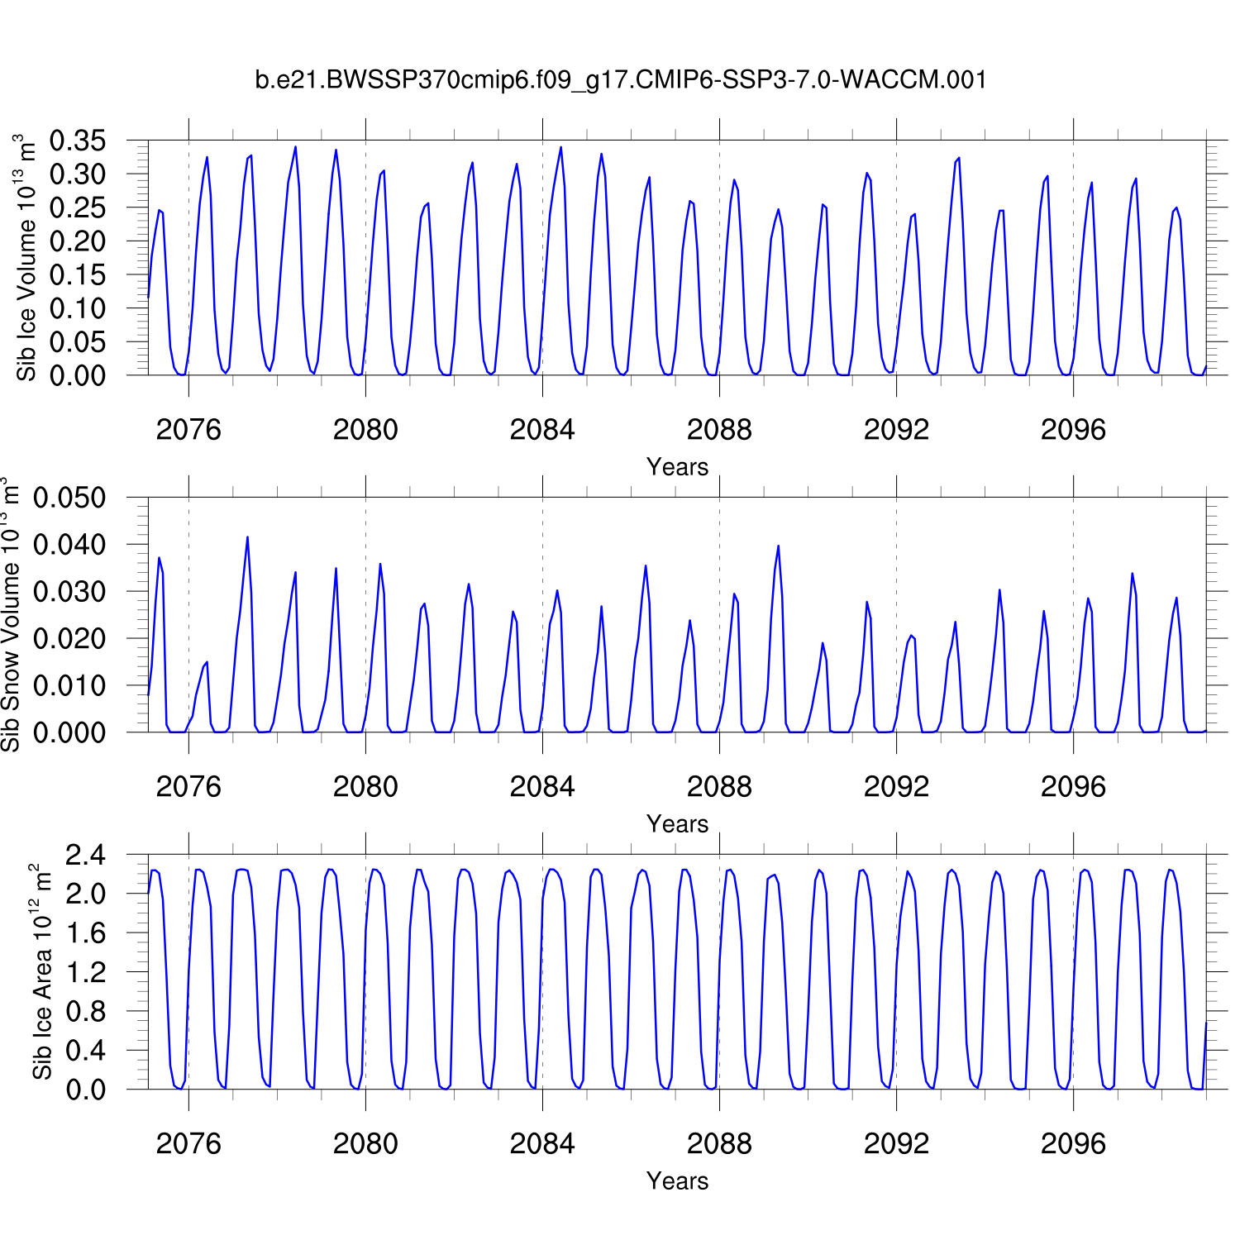This screenshot has height=1240, width=1240.
Task: Click the 0.8 tick label on ice area axis
Action: click(86, 1011)
